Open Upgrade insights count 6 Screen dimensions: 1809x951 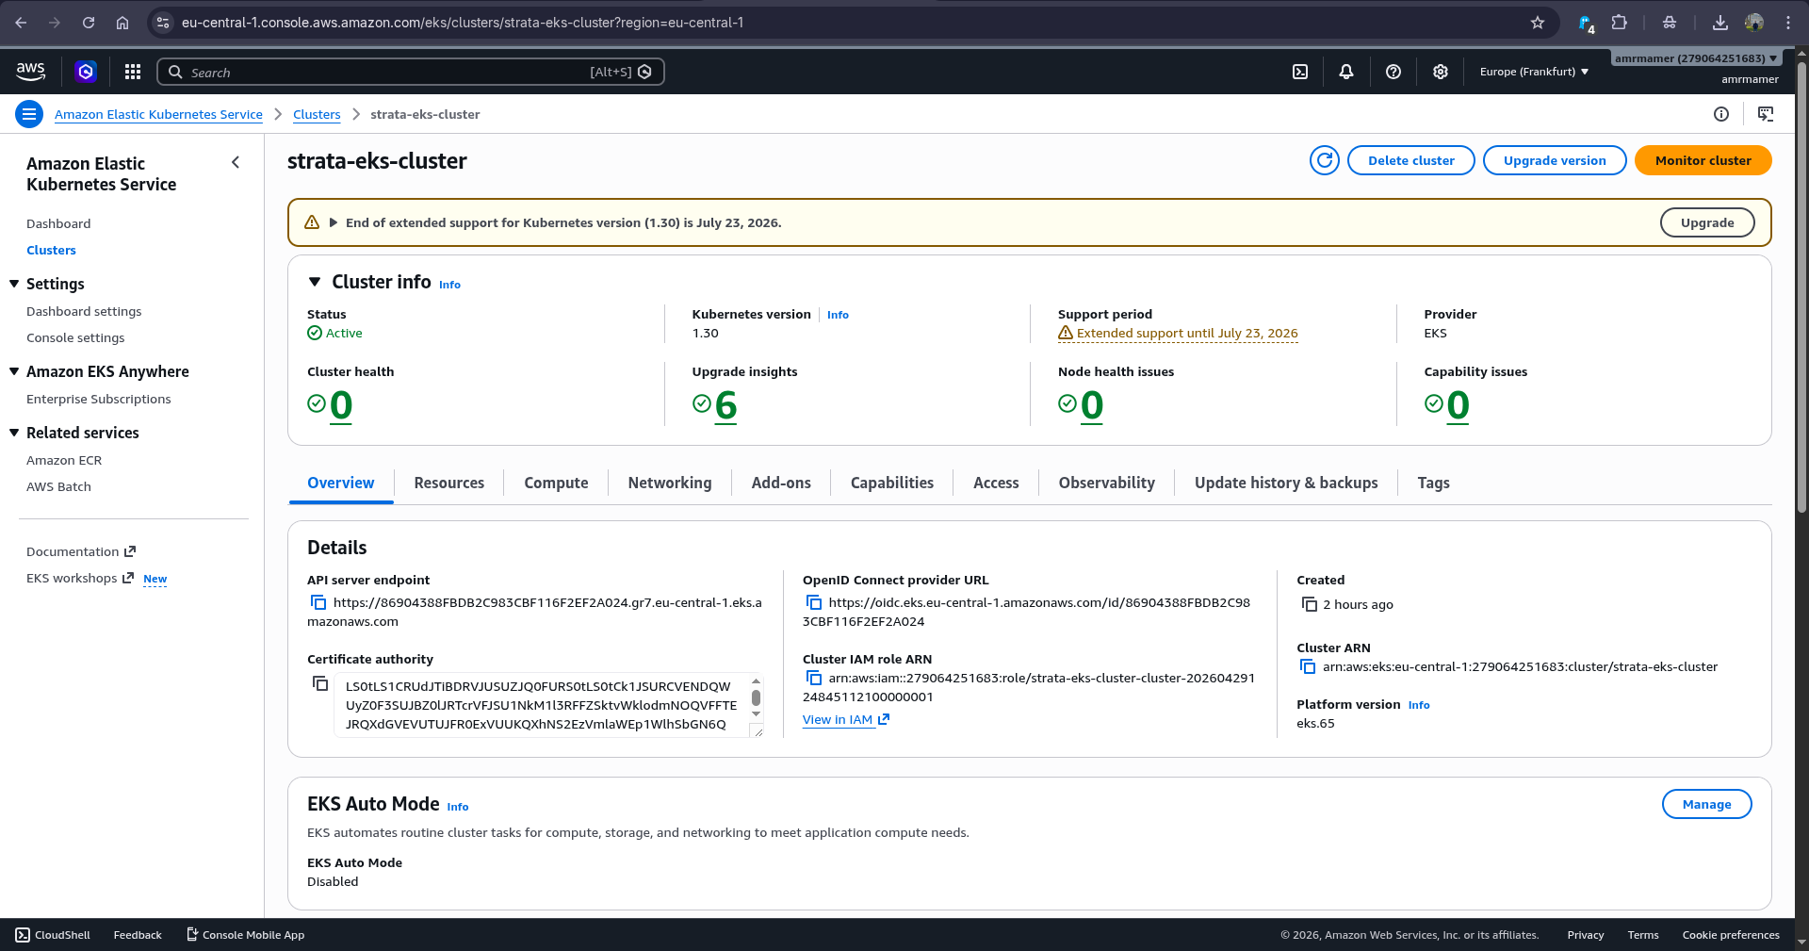pos(725,405)
